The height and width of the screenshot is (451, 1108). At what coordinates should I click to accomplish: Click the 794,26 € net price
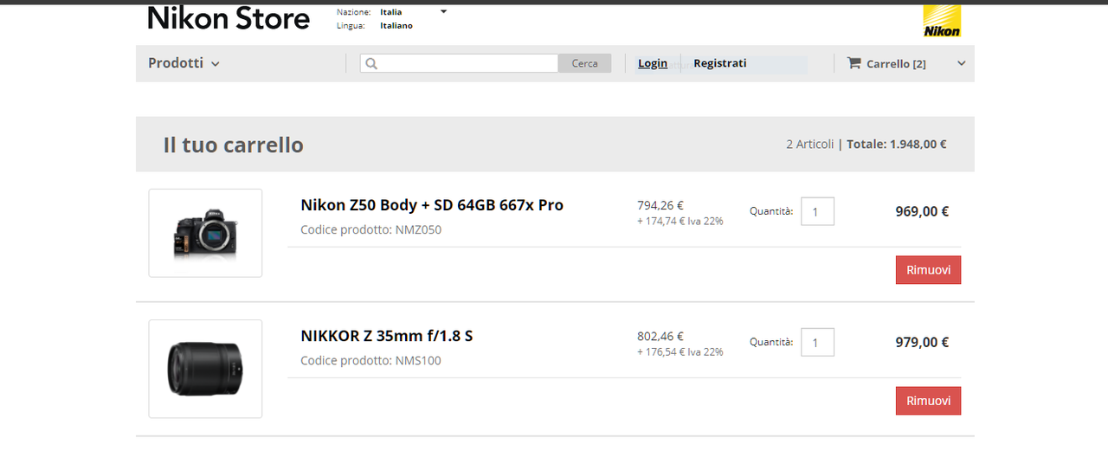(x=660, y=205)
